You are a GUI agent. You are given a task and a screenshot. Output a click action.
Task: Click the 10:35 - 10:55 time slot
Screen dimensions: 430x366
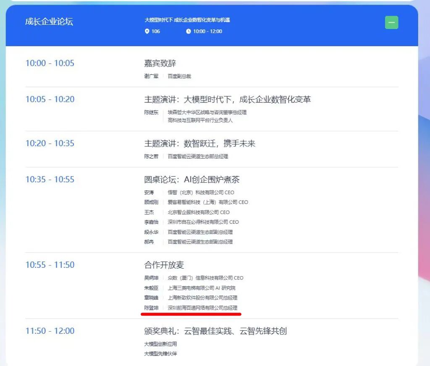(x=50, y=180)
